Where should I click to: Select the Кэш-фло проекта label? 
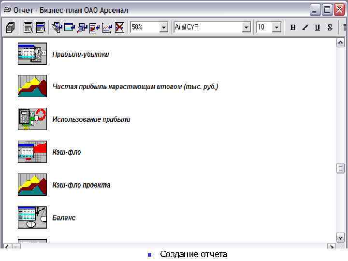click(x=81, y=185)
